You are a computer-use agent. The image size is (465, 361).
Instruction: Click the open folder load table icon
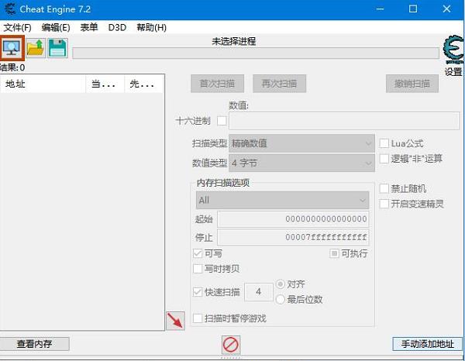[36, 48]
